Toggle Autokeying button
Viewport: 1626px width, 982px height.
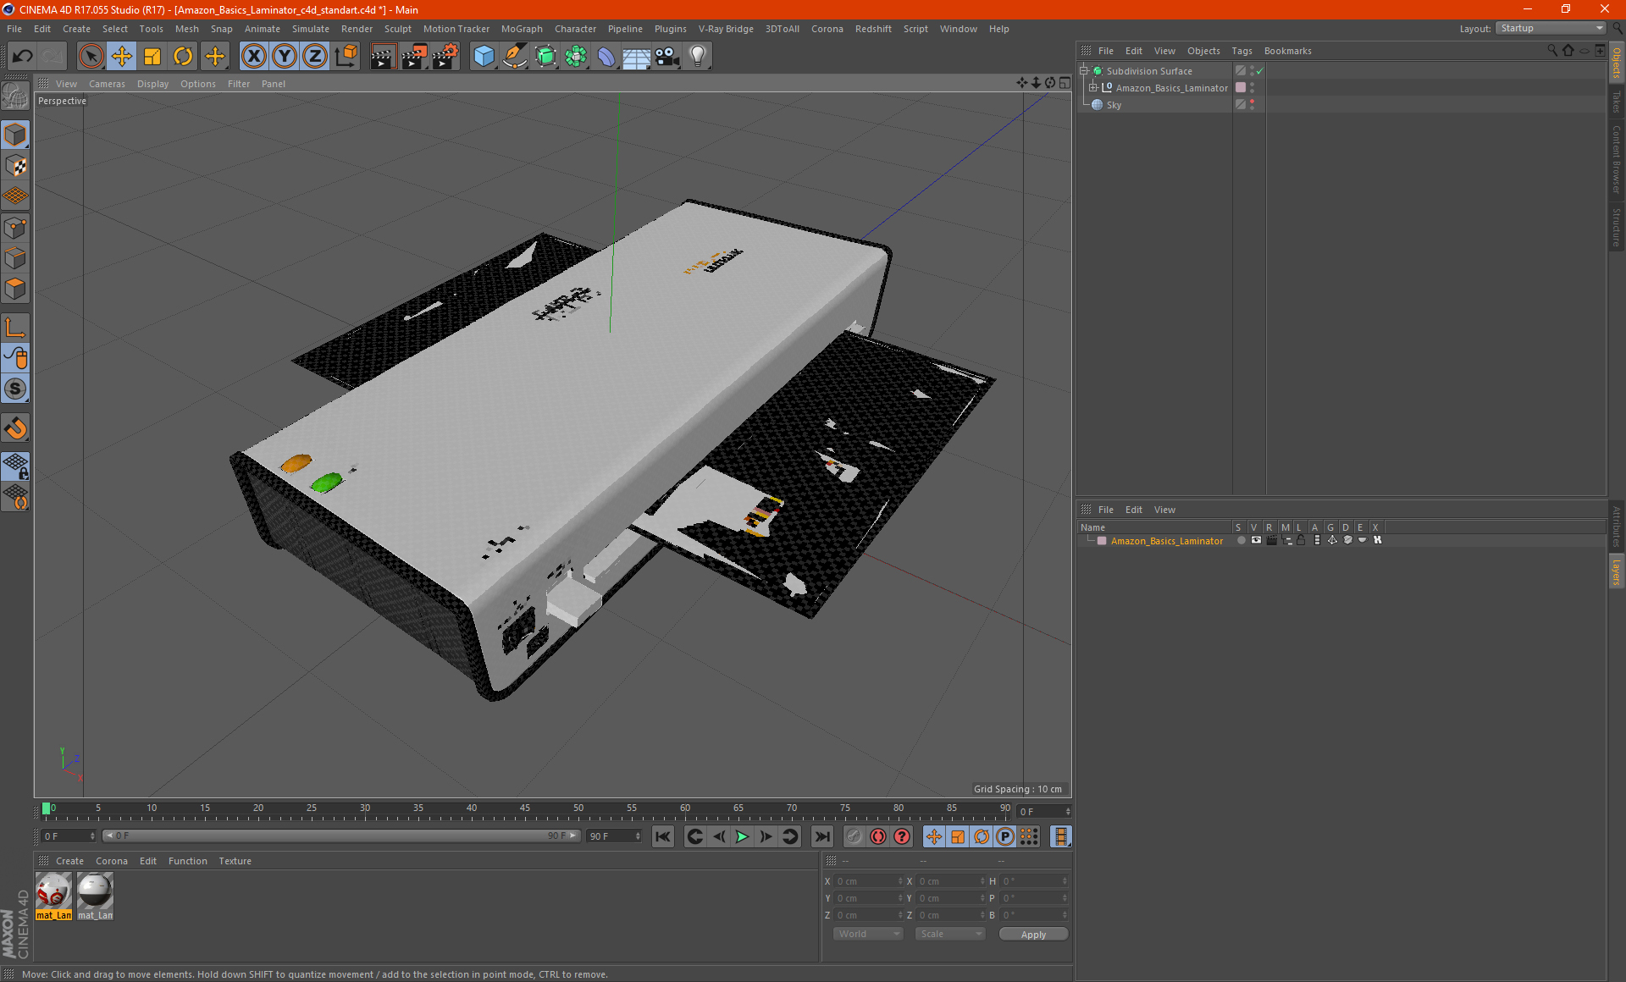[x=878, y=836]
